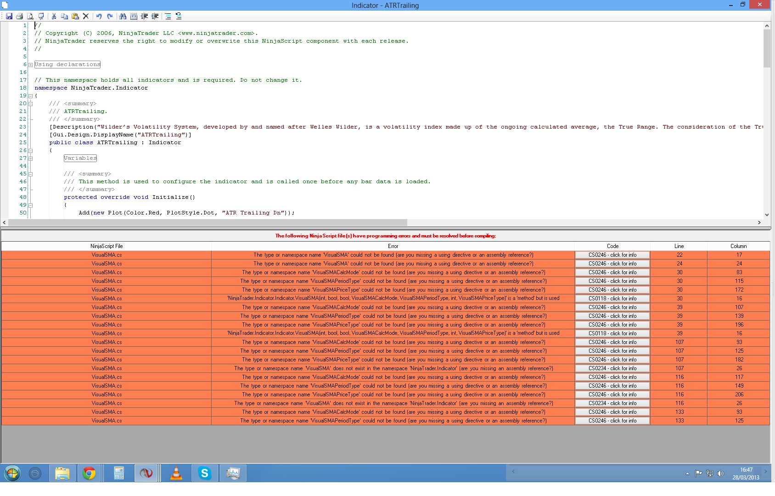Open print preview from the toolbar
775x496 pixels.
click(30, 16)
